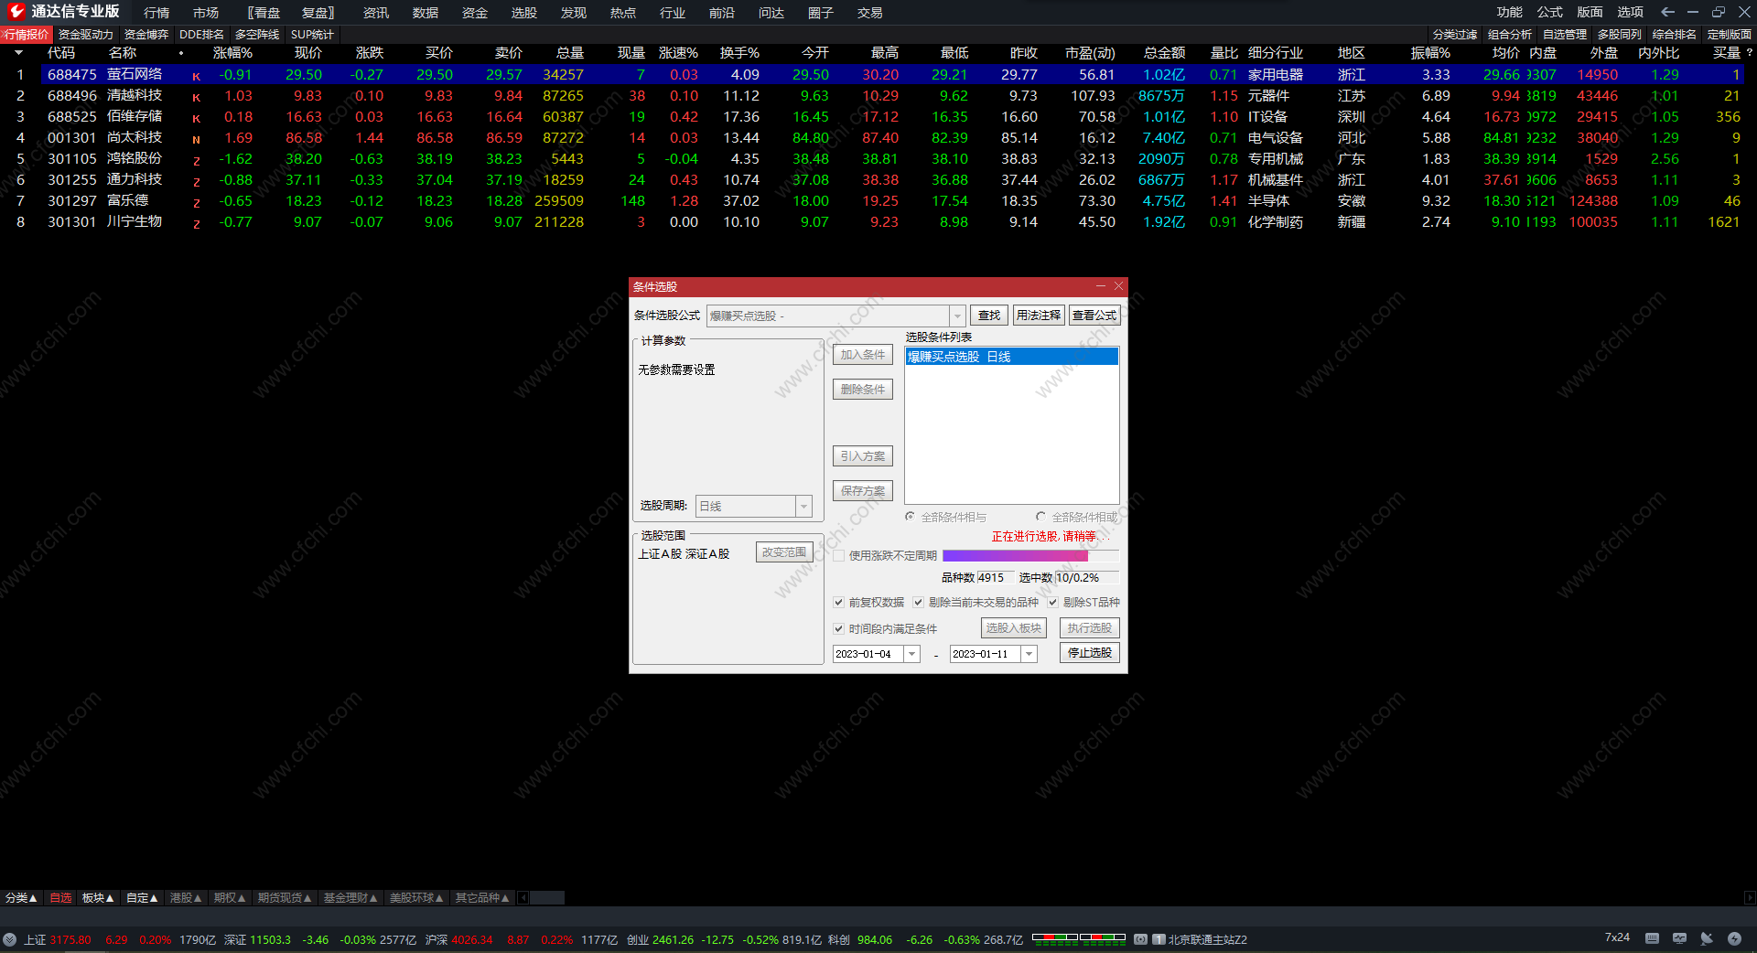The width and height of the screenshot is (1757, 953).
Task: Open end date 2023-01-11 dropdown arrow
Action: click(1029, 654)
